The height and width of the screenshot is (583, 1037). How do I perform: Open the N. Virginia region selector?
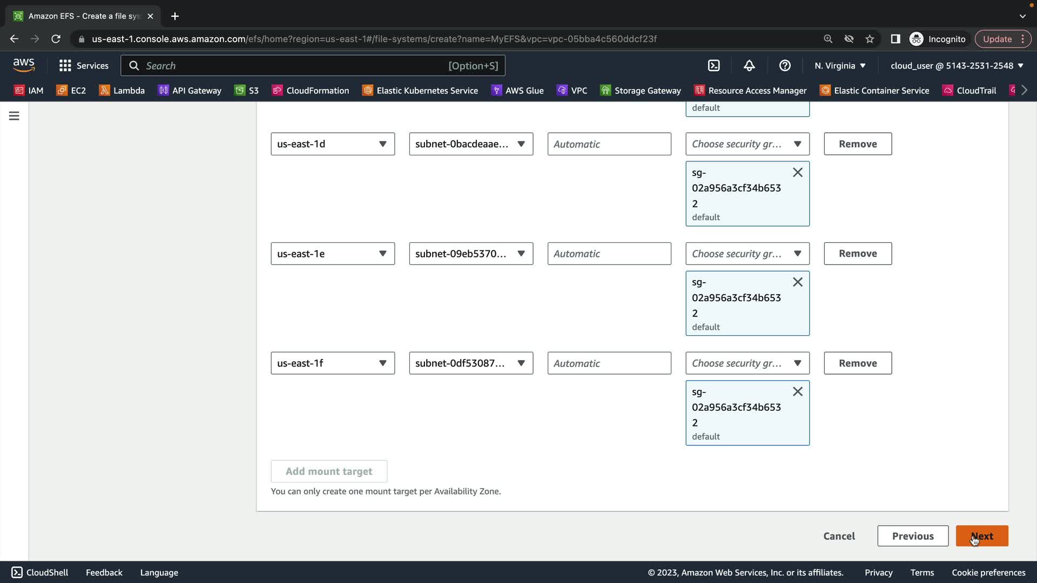[x=840, y=66]
